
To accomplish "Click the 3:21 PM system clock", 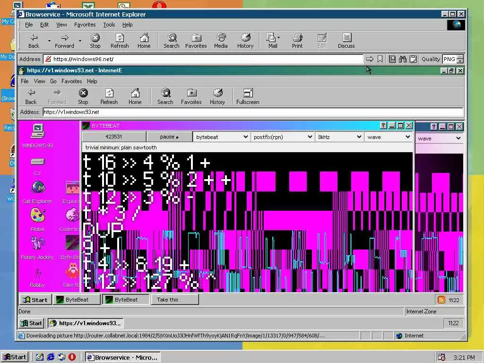I will [x=464, y=357].
